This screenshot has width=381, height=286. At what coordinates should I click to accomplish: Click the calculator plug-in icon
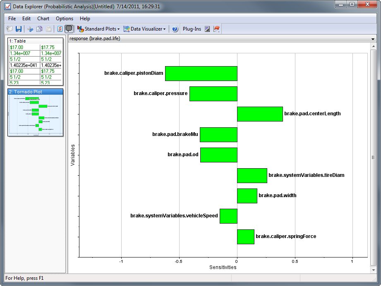tap(207, 29)
